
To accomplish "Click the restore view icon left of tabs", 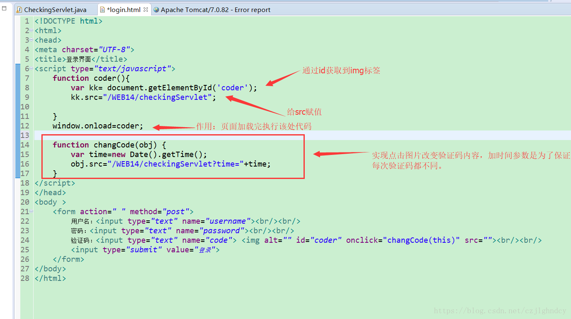I will coord(4,8).
